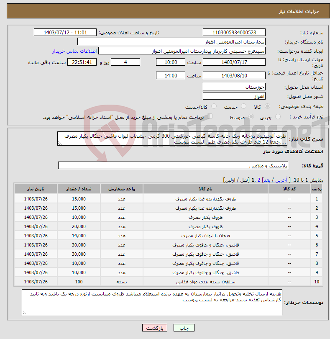Viewport: 330px width, 339px height.
Task: Click the ردیف column header
Action: pyautogui.click(x=317, y=189)
